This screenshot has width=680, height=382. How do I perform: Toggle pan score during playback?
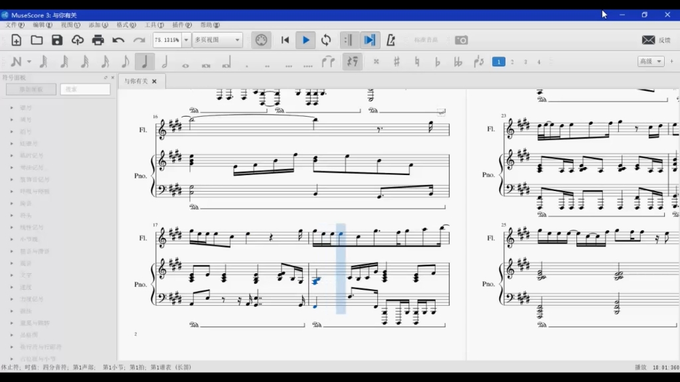pos(369,40)
